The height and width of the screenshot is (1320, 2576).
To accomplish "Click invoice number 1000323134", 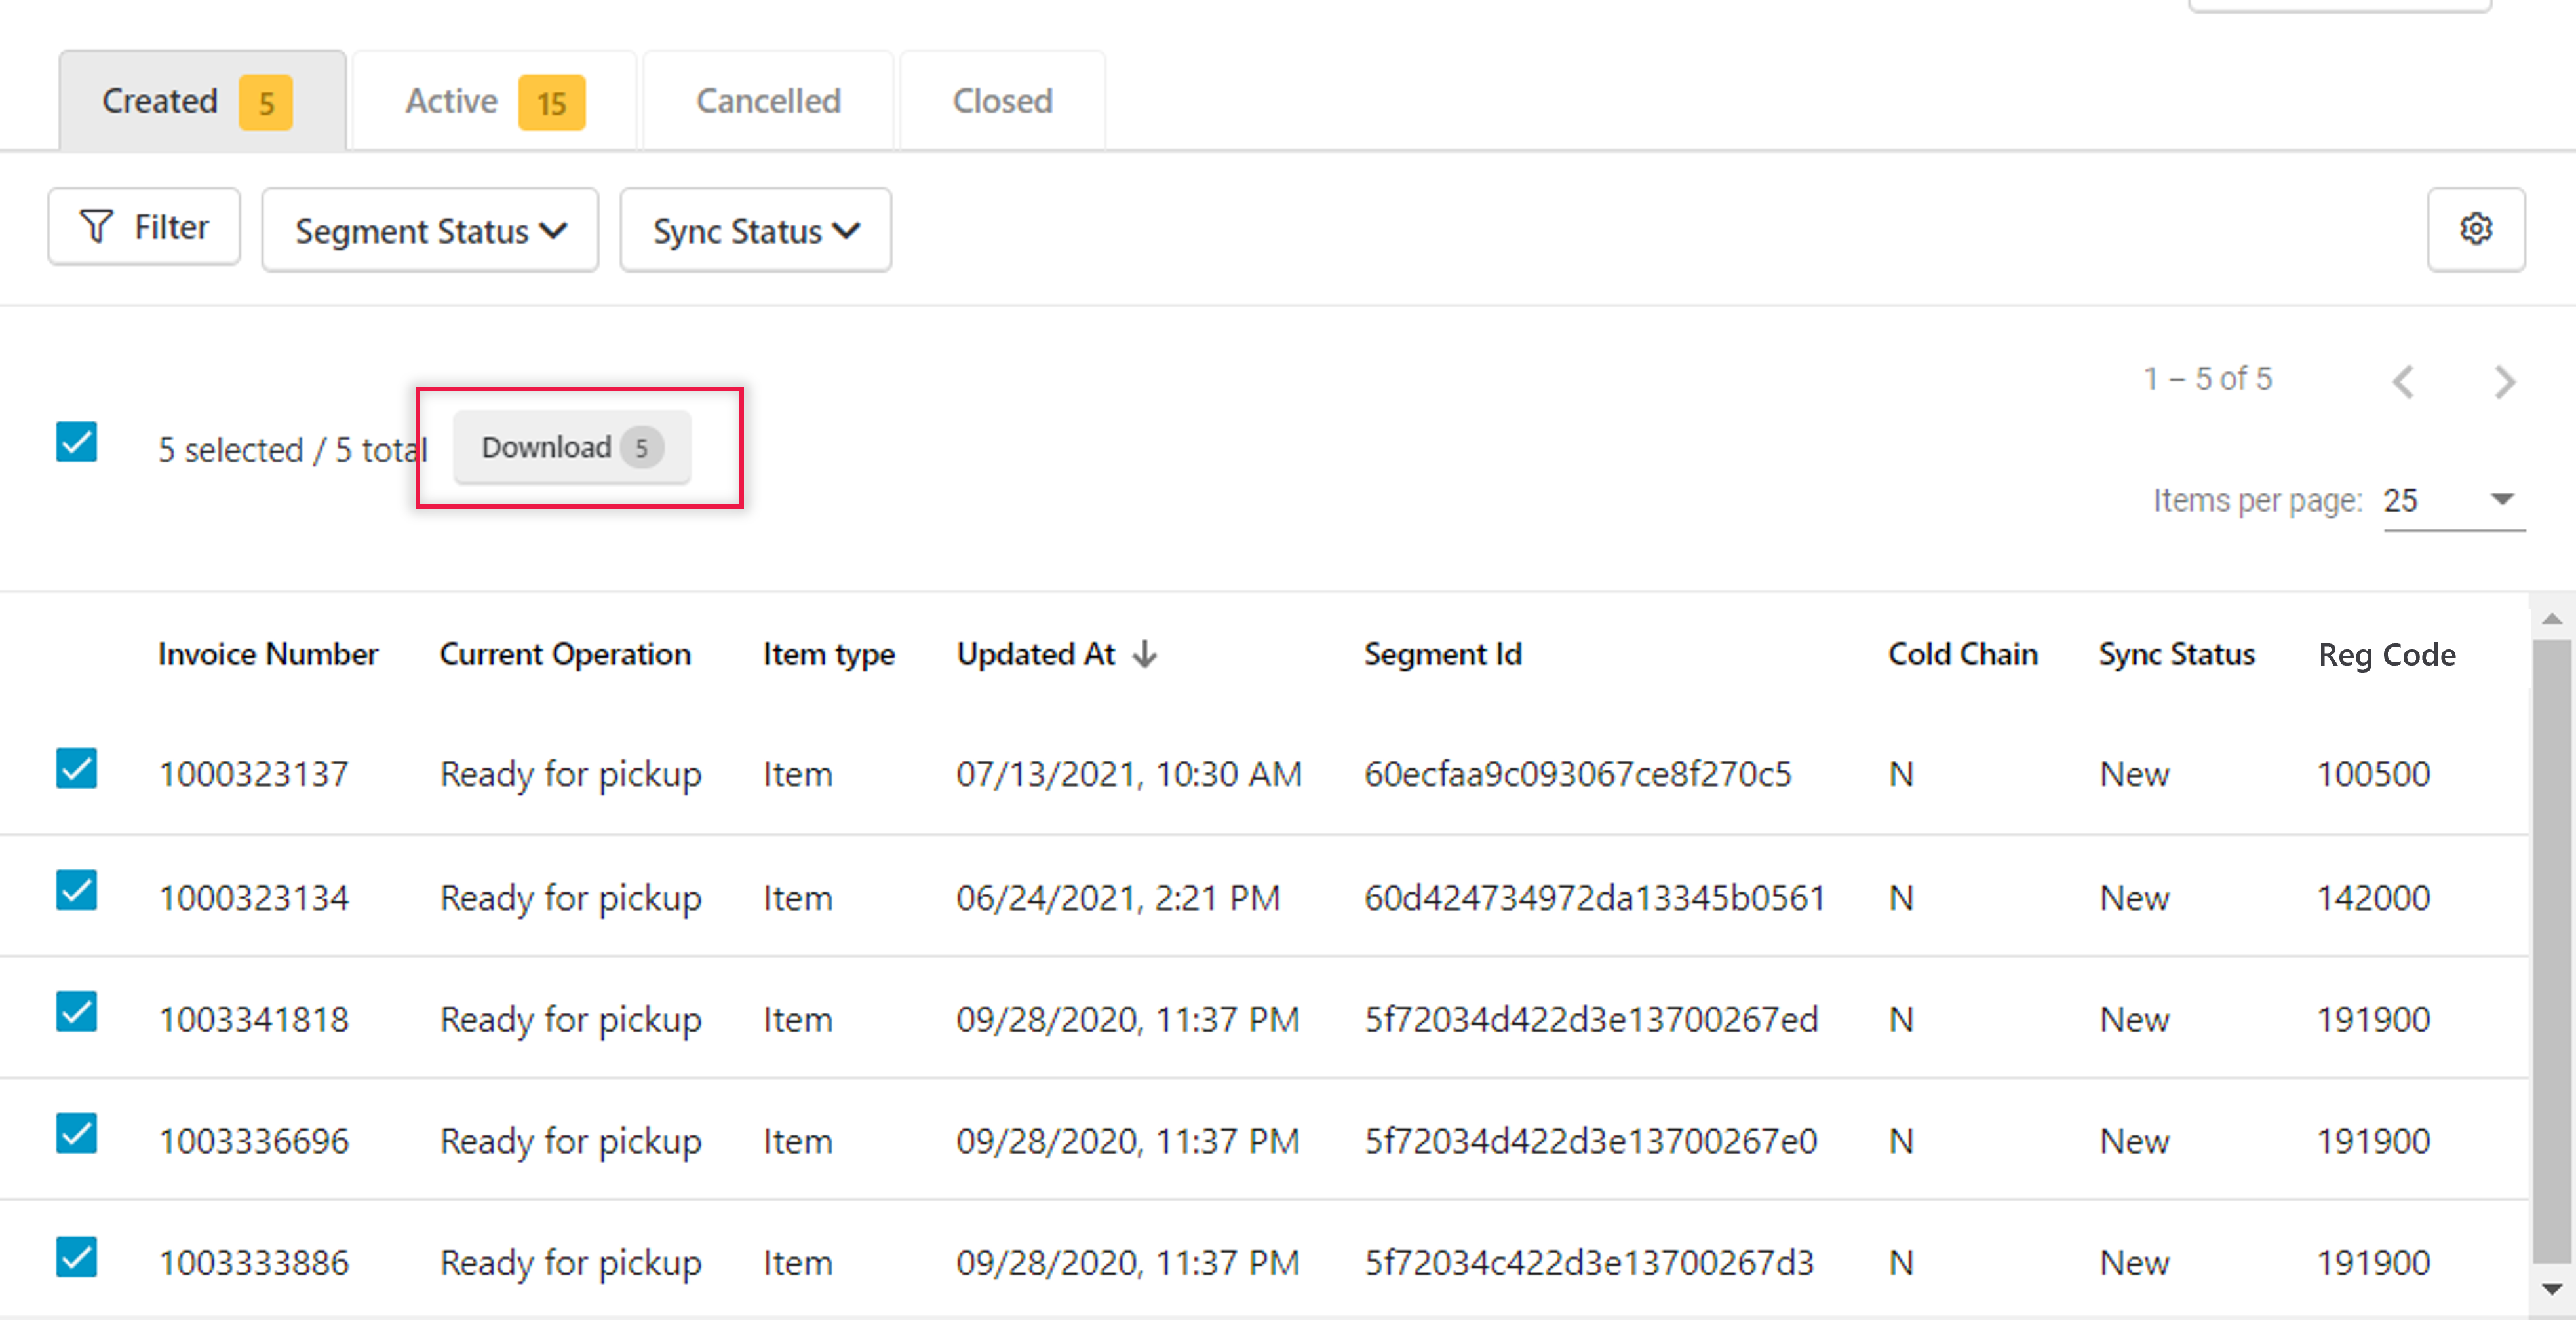I will coord(254,897).
